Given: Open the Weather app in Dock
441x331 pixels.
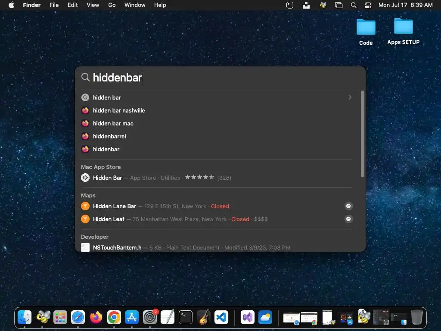Looking at the screenshot, I should [265, 318].
